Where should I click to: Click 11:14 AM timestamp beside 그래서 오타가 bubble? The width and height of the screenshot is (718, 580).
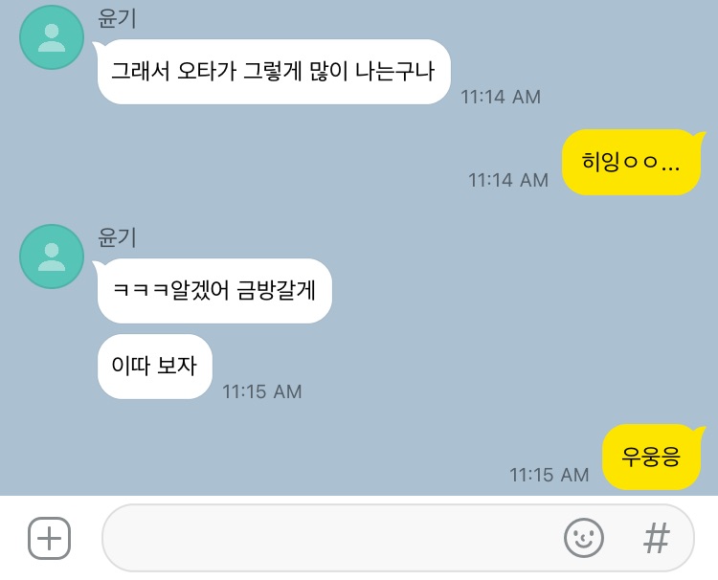click(x=501, y=97)
